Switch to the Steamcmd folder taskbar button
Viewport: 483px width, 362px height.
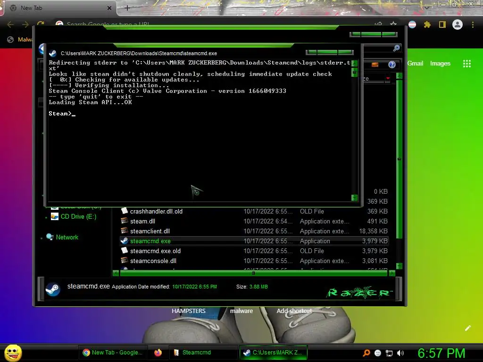pyautogui.click(x=203, y=353)
